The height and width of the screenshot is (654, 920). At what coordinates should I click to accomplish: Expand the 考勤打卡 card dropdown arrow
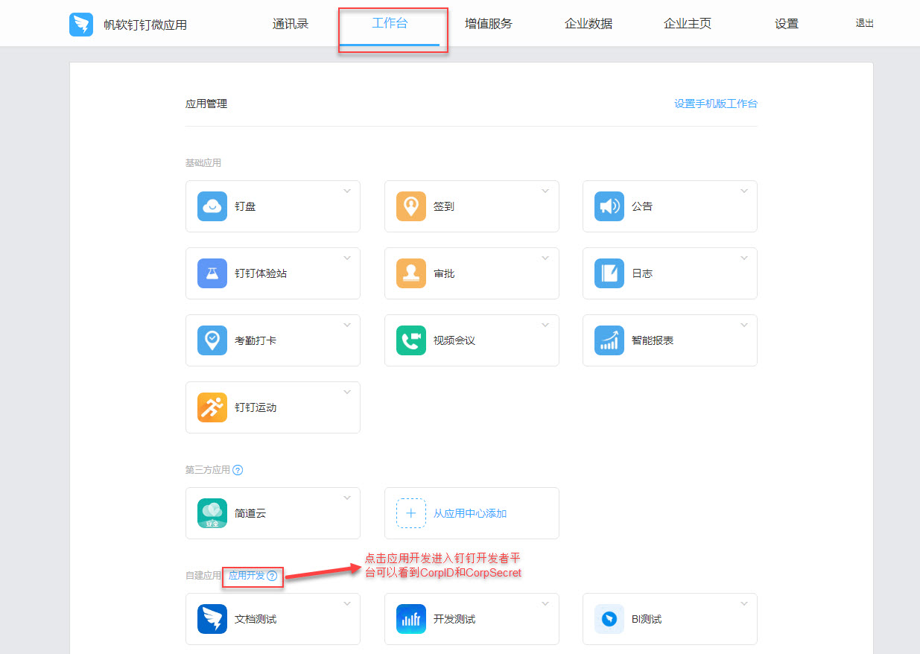click(x=347, y=325)
